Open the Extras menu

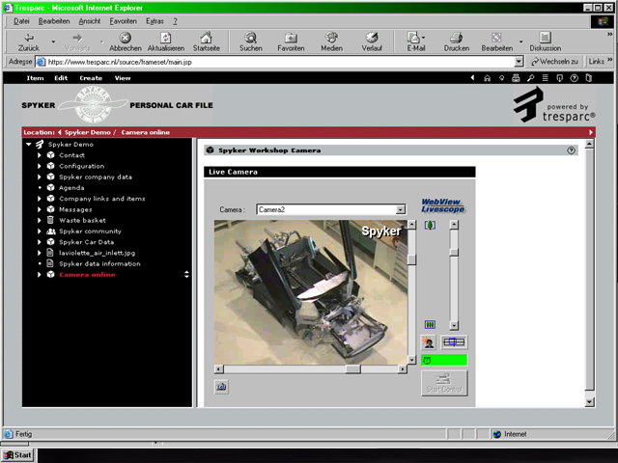coord(154,21)
